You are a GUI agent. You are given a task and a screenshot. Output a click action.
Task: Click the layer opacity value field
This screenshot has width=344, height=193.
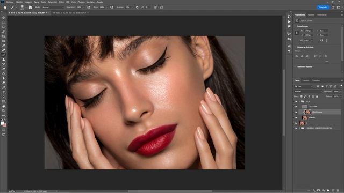pyautogui.click(x=336, y=92)
